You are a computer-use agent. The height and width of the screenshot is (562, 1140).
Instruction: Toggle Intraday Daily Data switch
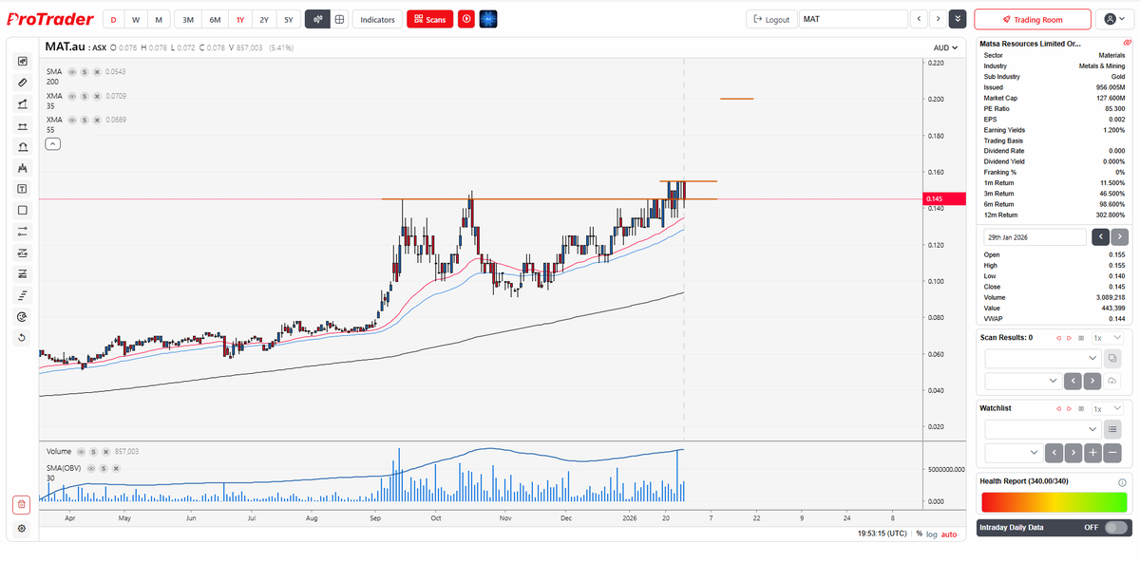coord(1116,527)
